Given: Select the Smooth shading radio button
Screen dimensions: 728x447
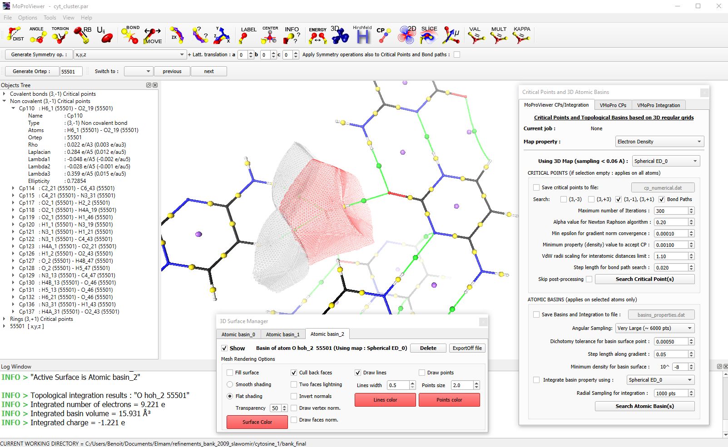Looking at the screenshot, I should [230, 384].
